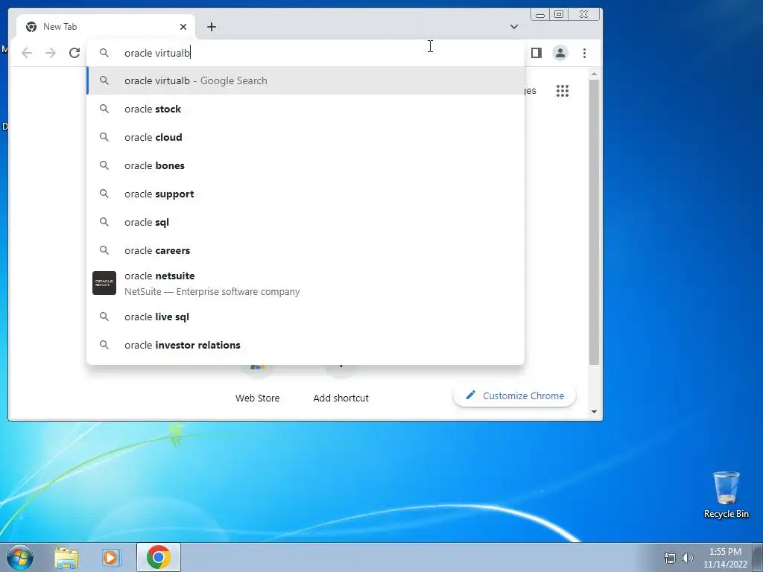Select the 'oracle netsuite' suggestion
763x572 pixels.
click(305, 283)
